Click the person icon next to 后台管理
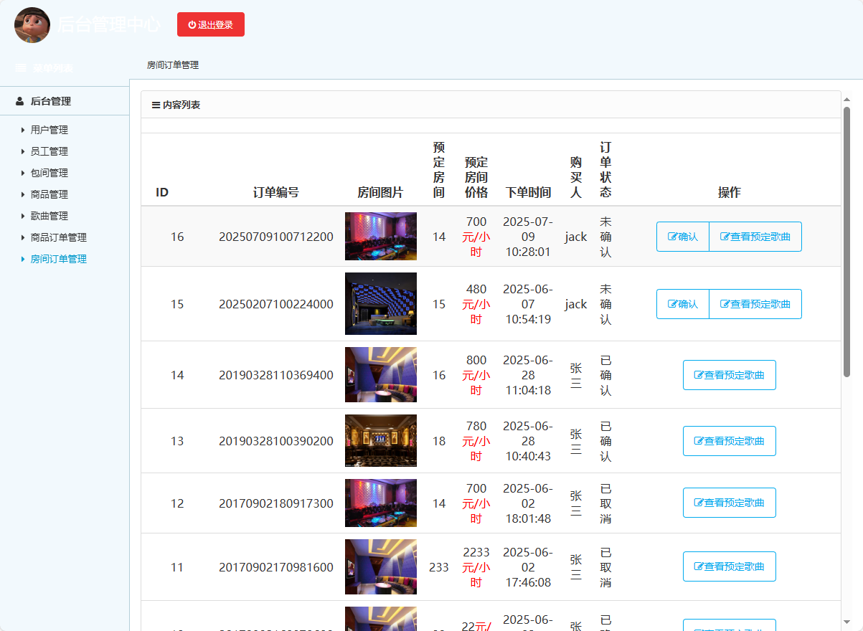 (19, 100)
